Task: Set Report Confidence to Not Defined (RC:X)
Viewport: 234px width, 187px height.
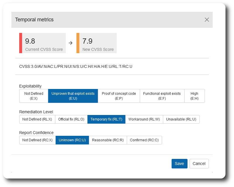Action: coord(37,140)
